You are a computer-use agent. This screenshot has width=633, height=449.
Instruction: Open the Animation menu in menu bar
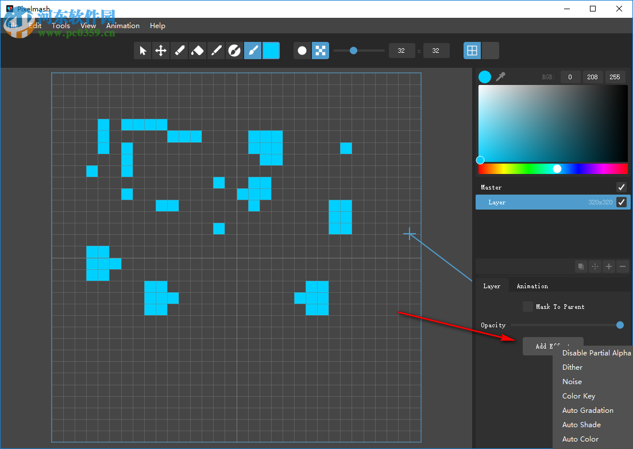pyautogui.click(x=123, y=25)
